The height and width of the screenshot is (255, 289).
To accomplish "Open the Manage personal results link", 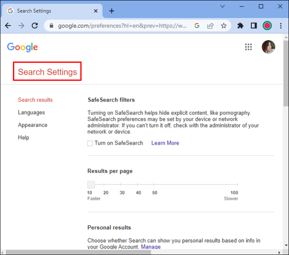I will 151,247.
